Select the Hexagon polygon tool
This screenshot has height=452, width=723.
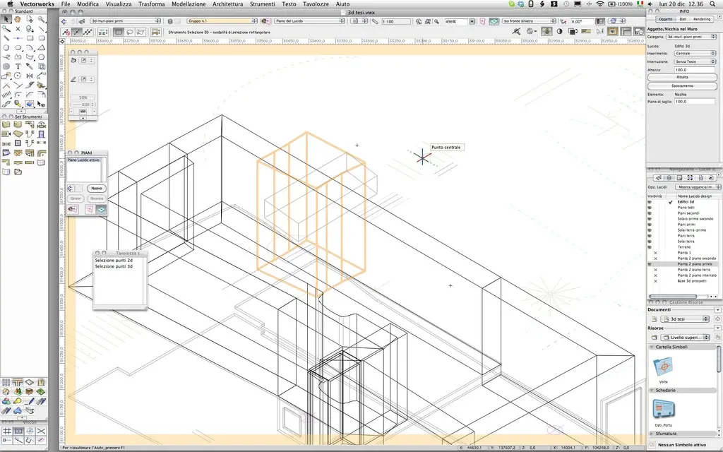[42, 56]
